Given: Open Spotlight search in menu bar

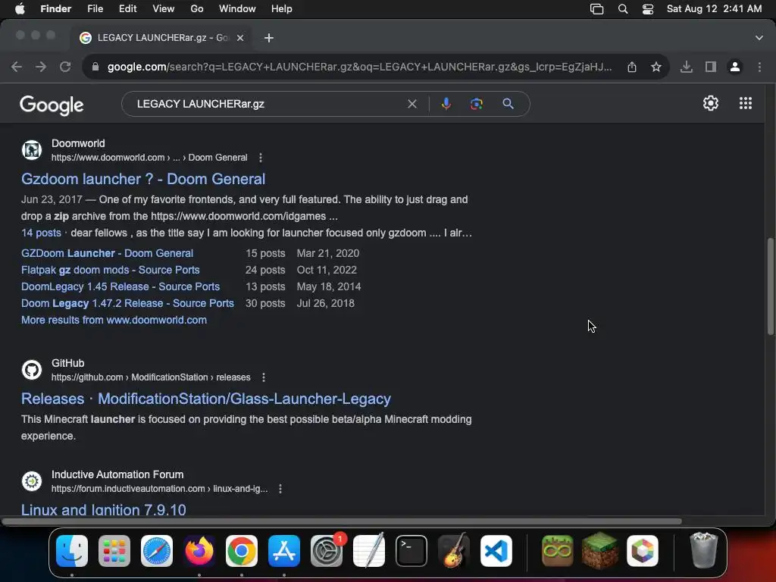Looking at the screenshot, I should [623, 9].
